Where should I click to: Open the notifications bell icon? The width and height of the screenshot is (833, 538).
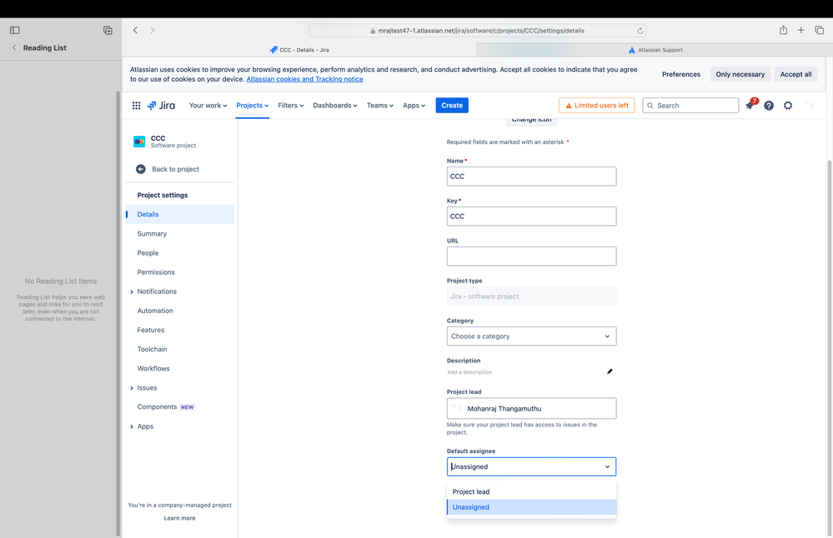click(x=750, y=105)
